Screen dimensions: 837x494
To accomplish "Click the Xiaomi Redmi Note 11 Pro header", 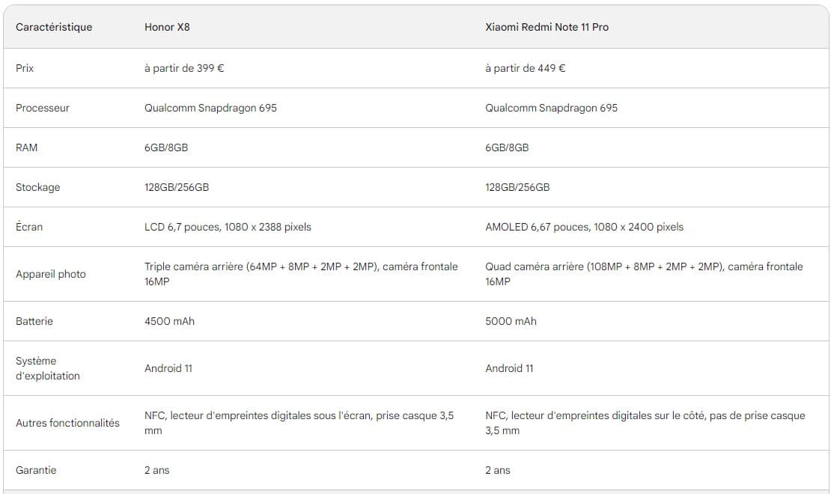I will [547, 27].
